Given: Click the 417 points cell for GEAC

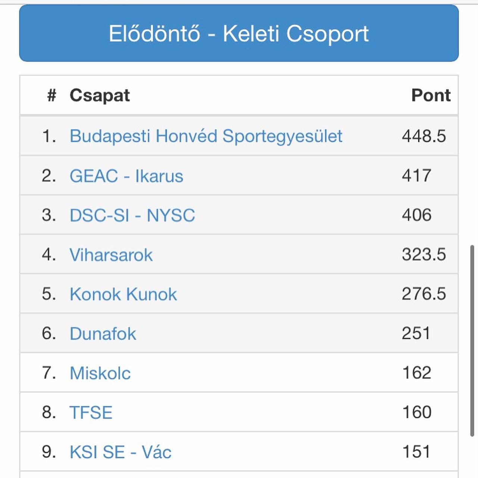Looking at the screenshot, I should coord(416,175).
